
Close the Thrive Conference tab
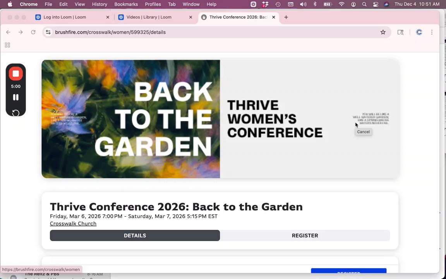pos(274,17)
